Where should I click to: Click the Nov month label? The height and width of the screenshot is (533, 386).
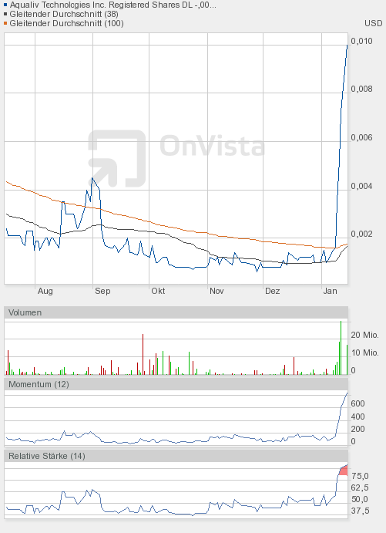[216, 291]
